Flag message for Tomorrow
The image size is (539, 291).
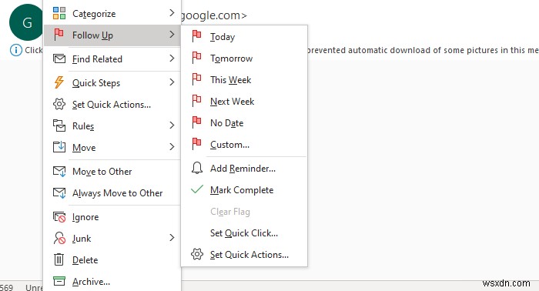244,58
